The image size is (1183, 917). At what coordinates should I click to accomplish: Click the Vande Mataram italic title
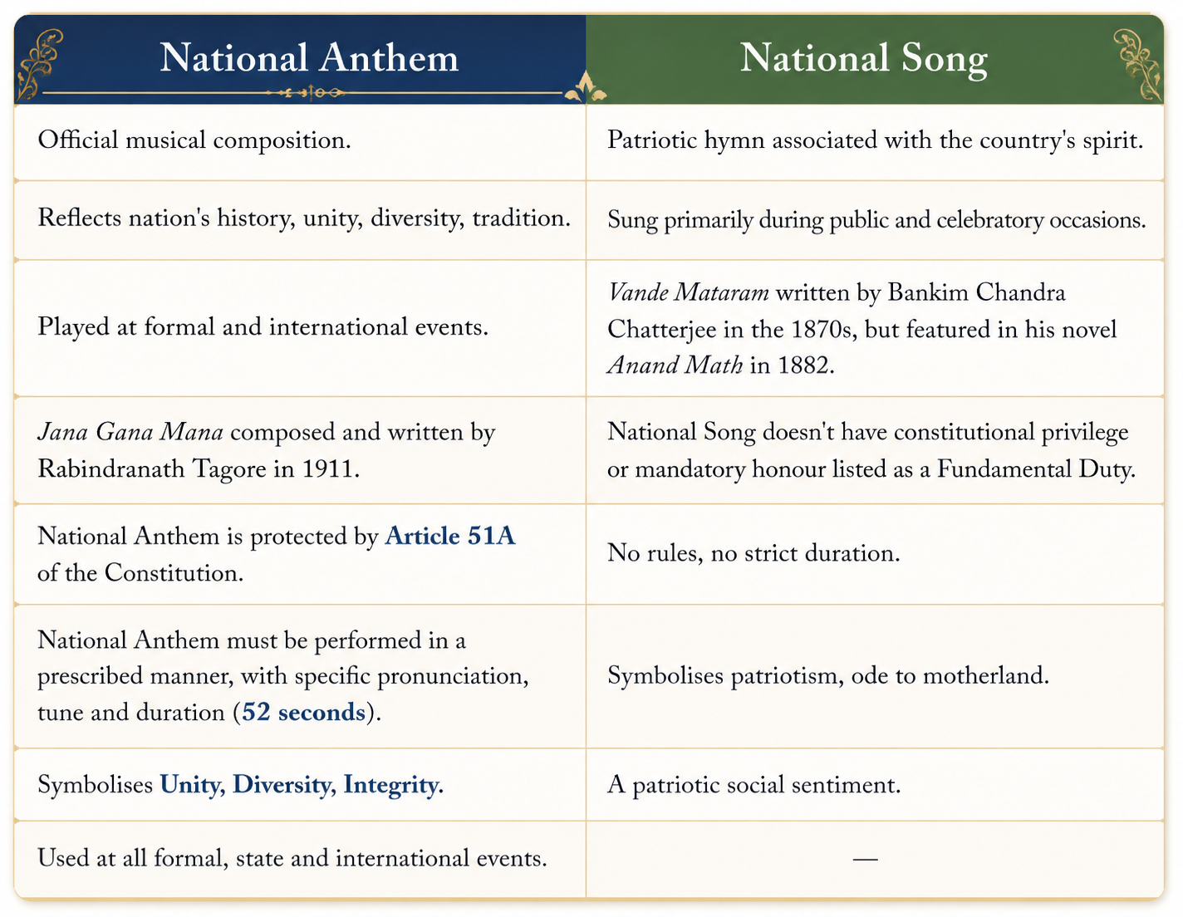point(688,293)
